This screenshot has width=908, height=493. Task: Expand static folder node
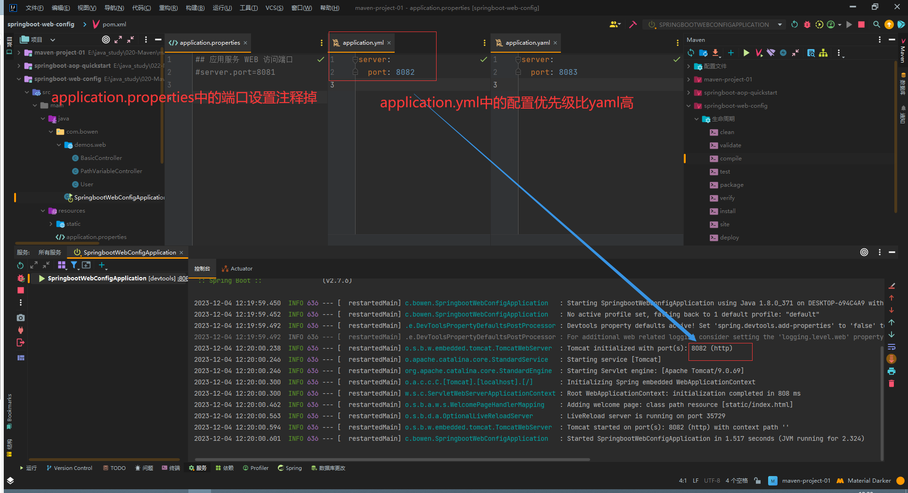(51, 224)
